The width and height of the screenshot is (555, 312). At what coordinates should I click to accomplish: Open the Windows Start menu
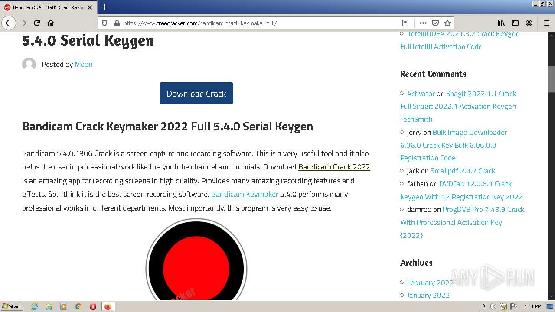point(12,306)
